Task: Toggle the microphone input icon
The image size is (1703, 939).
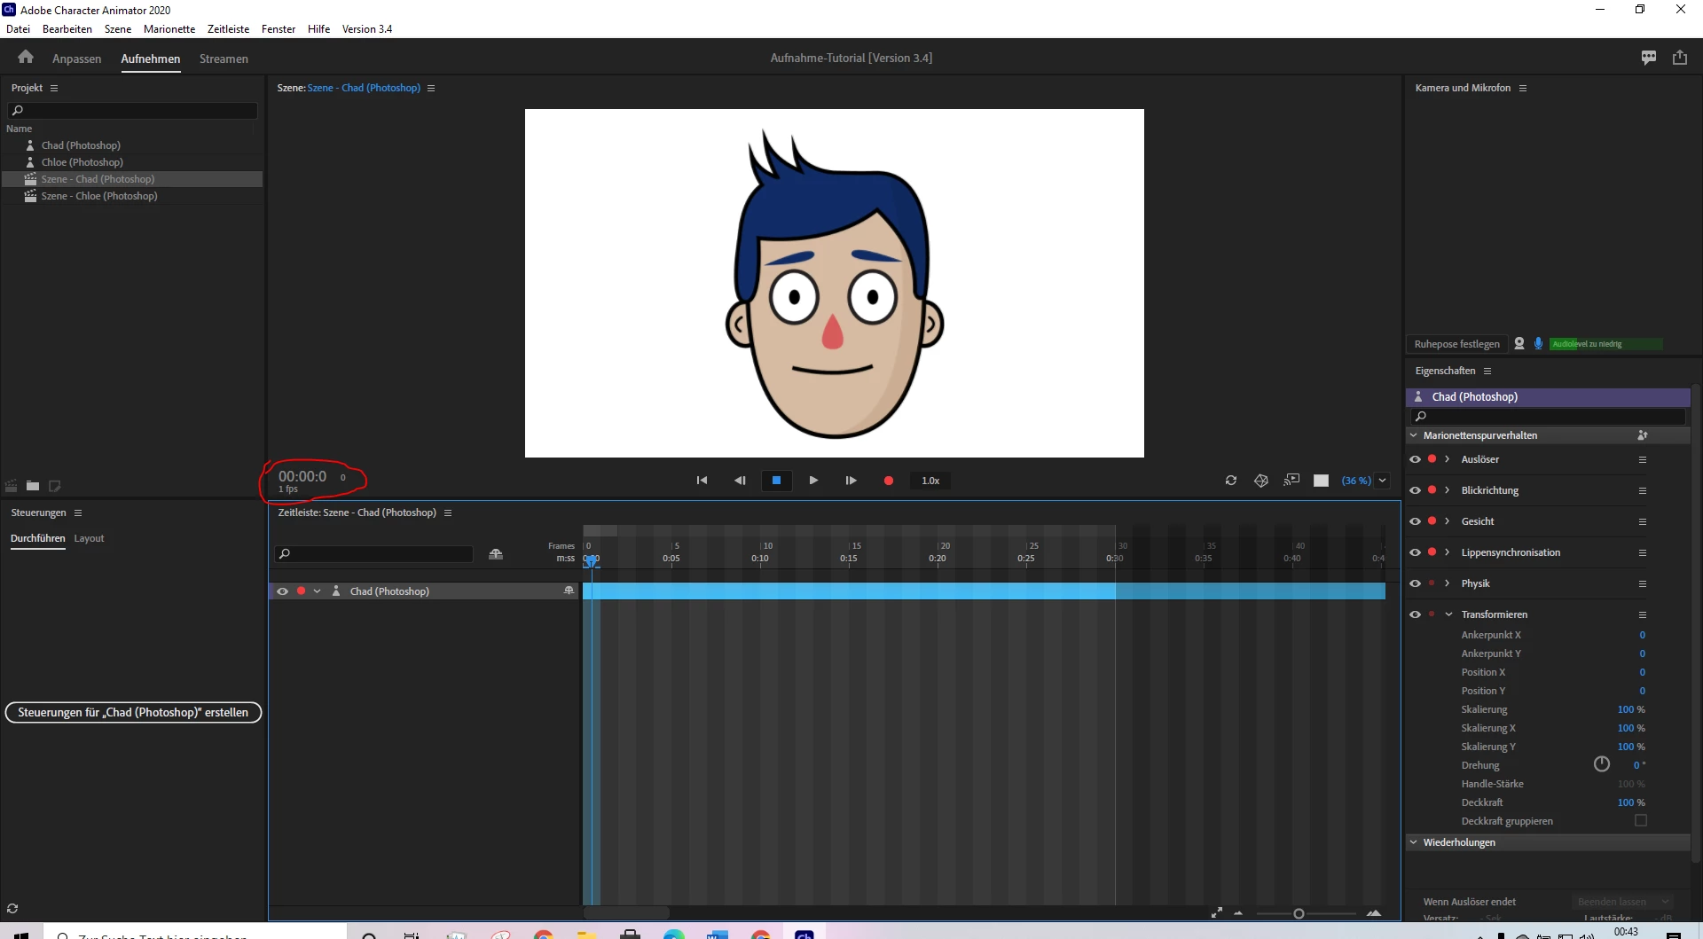Action: [1538, 344]
